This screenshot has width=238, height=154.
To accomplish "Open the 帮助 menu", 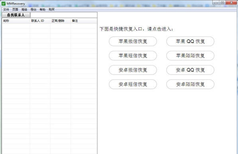I will coord(43,10).
